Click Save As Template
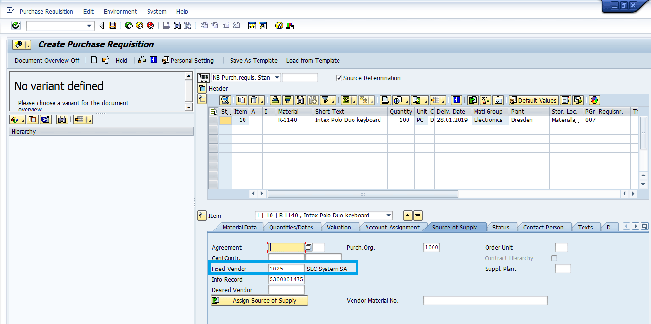Viewport: 651px width, 324px height. 254,60
